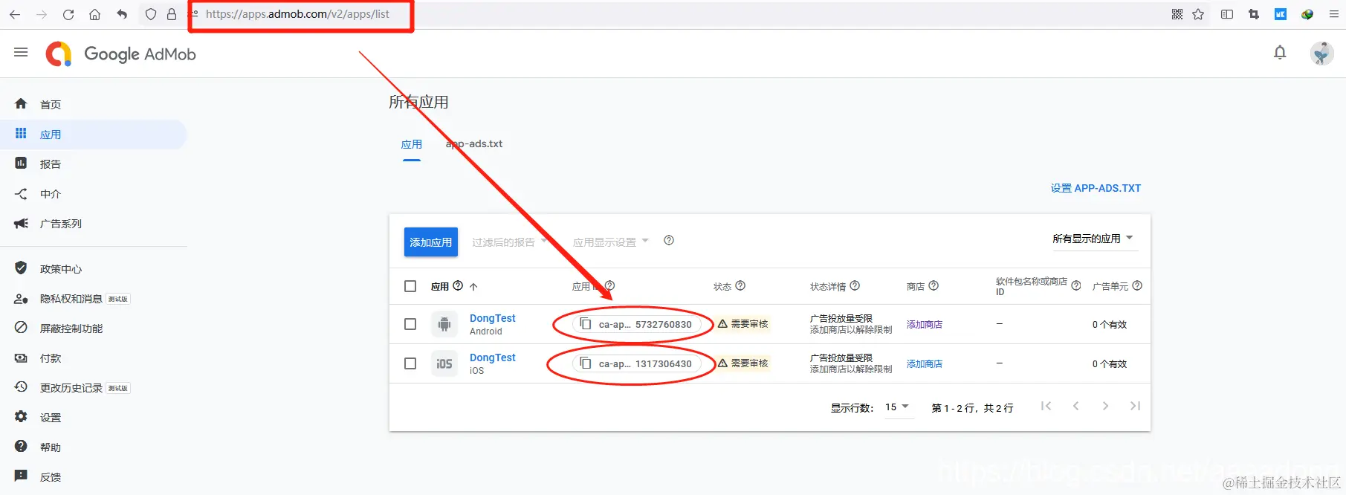
Task: Open the hamburger main menu
Action: point(21,52)
